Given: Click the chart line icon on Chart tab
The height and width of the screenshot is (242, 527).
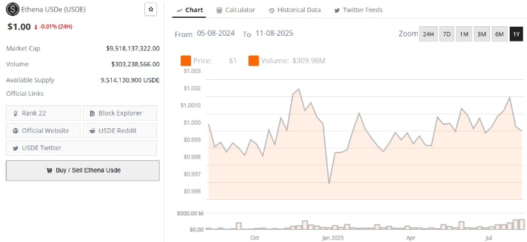Looking at the screenshot, I should click(179, 10).
